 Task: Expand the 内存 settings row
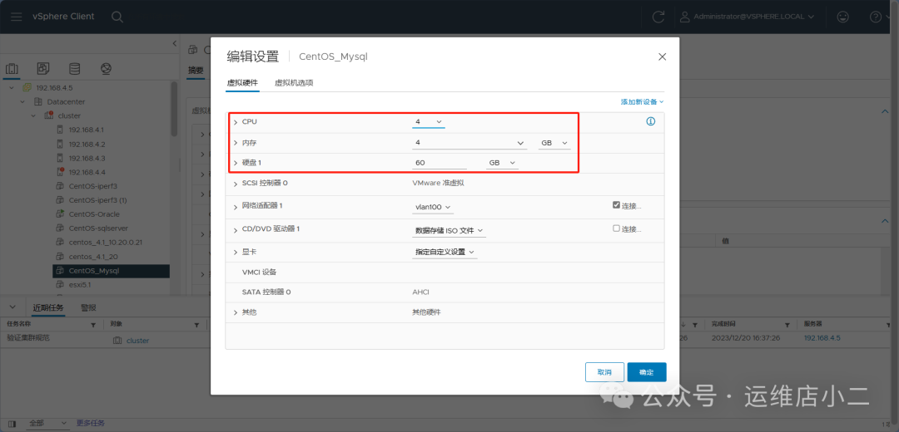click(x=235, y=142)
